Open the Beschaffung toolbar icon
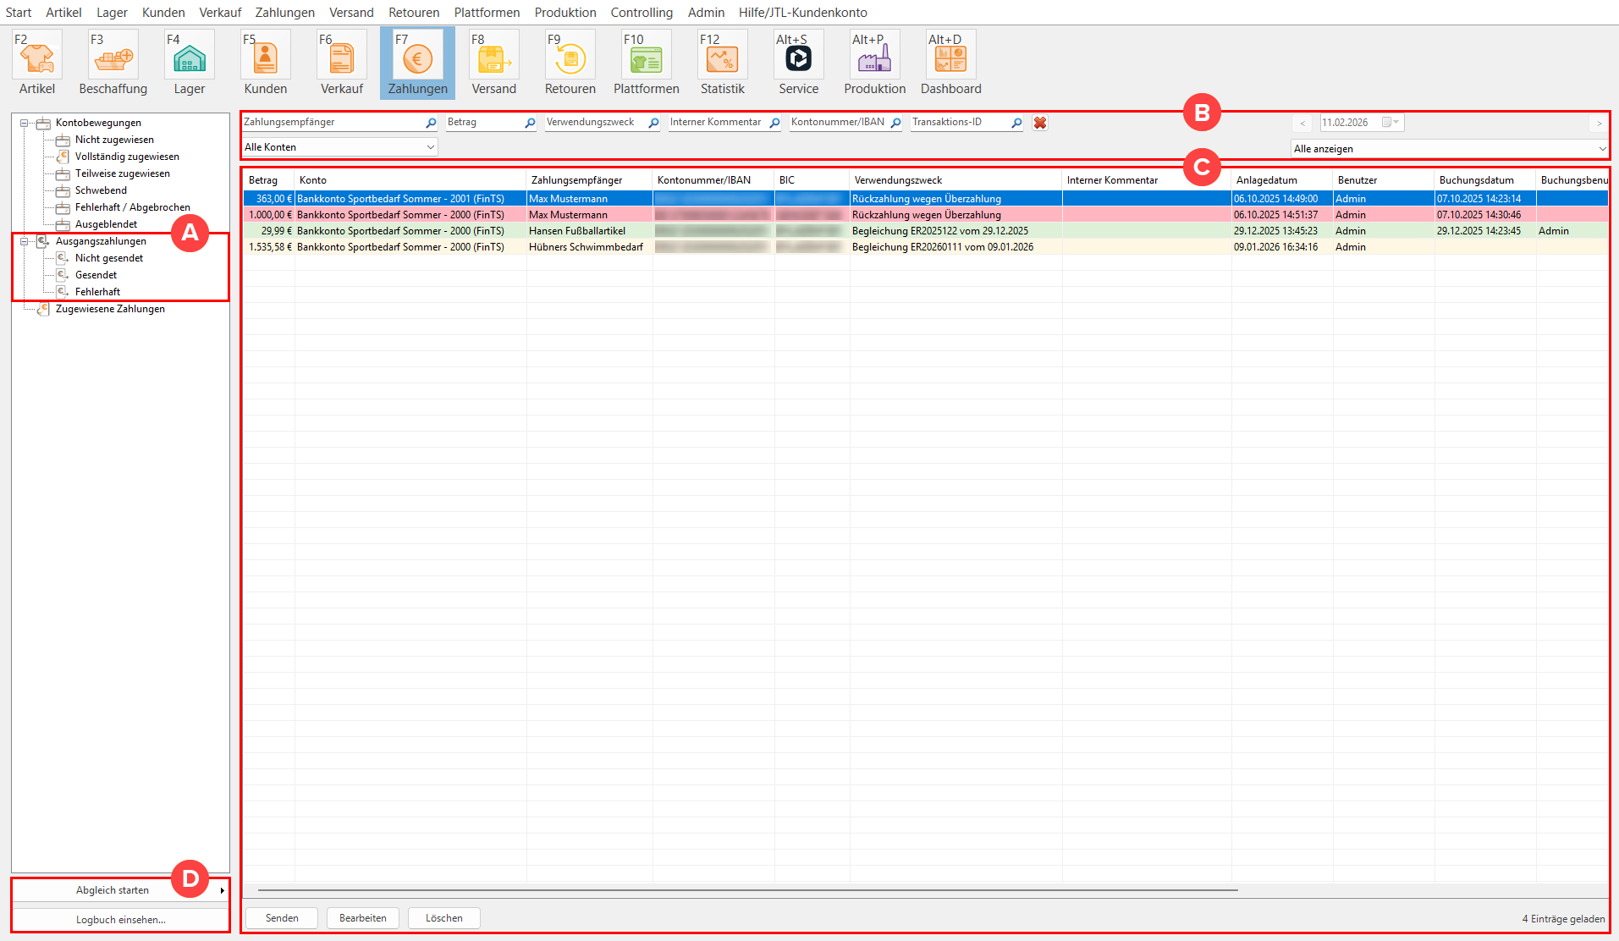Image resolution: width=1619 pixels, height=941 pixels. (x=113, y=59)
